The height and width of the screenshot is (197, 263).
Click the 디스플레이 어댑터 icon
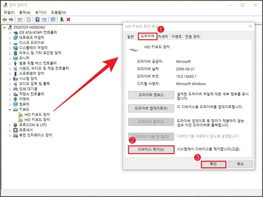(x=15, y=48)
